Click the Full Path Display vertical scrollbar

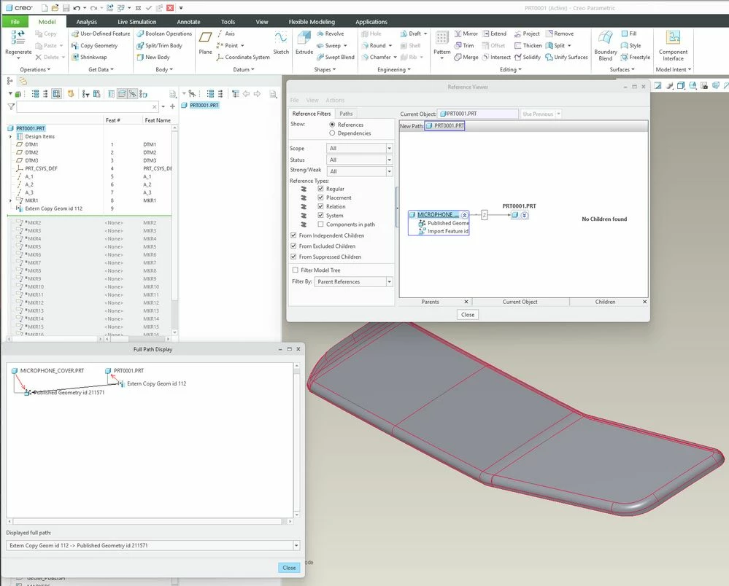[x=296, y=440]
